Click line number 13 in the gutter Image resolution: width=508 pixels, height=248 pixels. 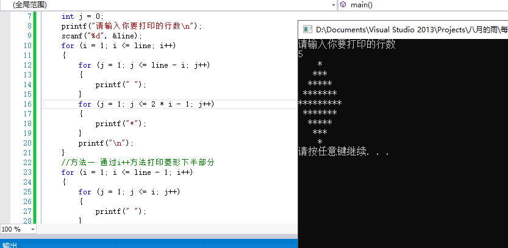coord(27,75)
